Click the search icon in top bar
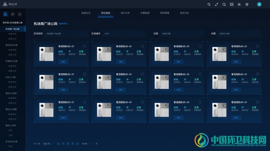270x151 pixels. 209,4
